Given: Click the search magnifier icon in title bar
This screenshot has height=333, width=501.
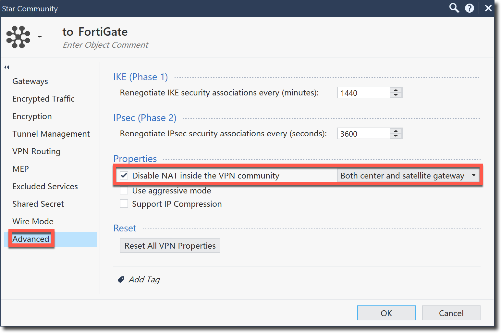Looking at the screenshot, I should point(454,8).
